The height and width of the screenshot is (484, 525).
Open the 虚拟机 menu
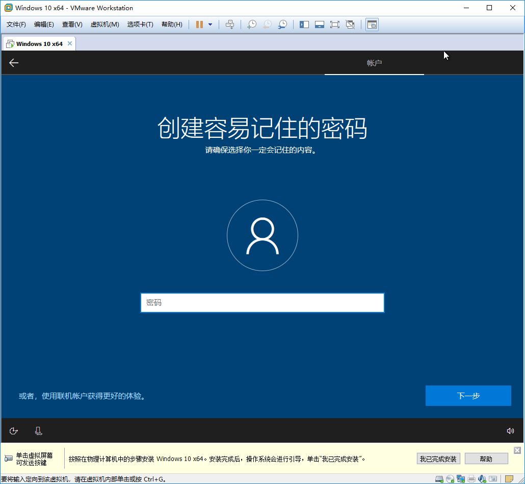[104, 24]
